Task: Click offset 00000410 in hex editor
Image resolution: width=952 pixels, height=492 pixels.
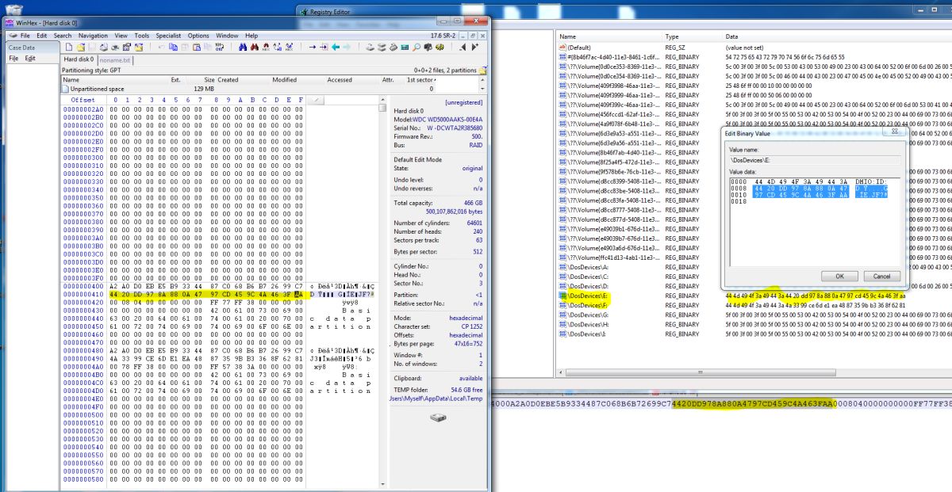Action: (x=83, y=293)
